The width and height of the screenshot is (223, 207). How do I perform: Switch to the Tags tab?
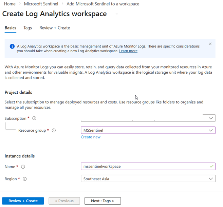coord(27,28)
